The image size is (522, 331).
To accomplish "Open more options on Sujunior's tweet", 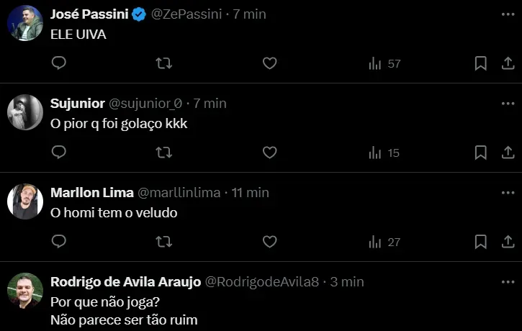I will click(506, 103).
